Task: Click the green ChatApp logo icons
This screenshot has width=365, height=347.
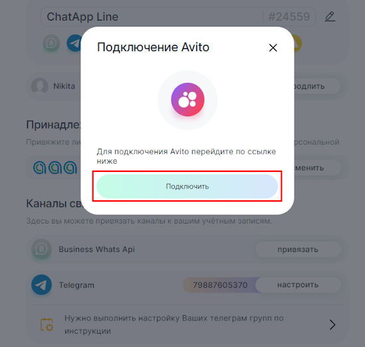Action: (55, 167)
